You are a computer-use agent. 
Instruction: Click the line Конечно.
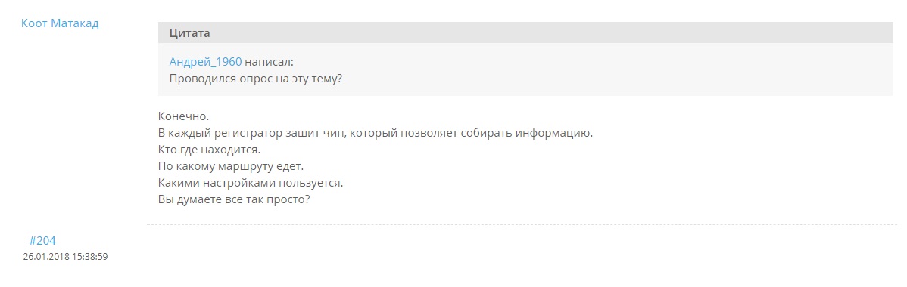183,116
